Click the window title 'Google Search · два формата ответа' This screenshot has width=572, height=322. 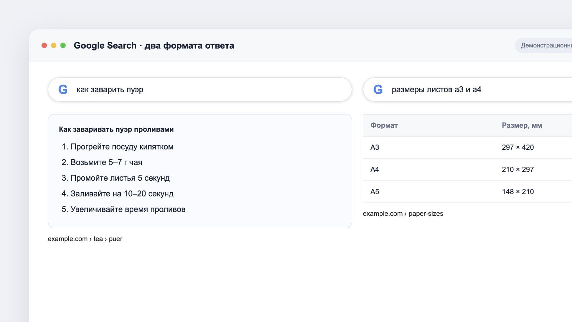coord(154,45)
